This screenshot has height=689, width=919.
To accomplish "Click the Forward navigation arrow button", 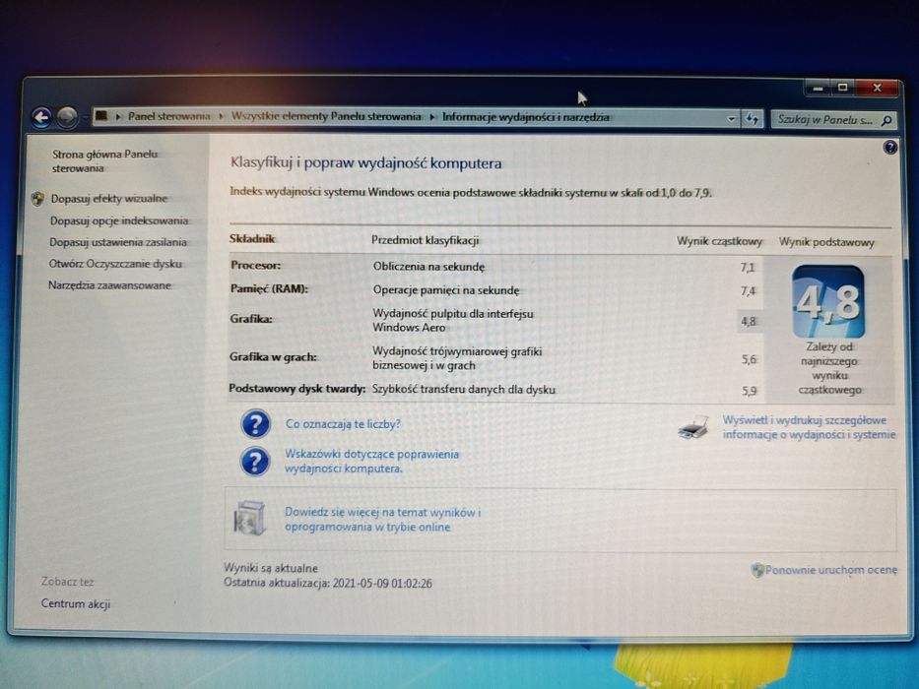I will coord(67,118).
